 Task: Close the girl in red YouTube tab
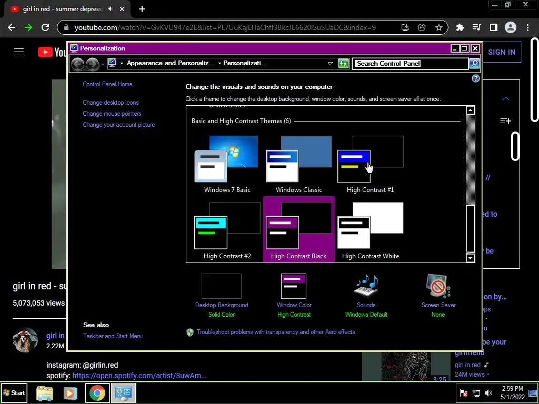(122, 9)
